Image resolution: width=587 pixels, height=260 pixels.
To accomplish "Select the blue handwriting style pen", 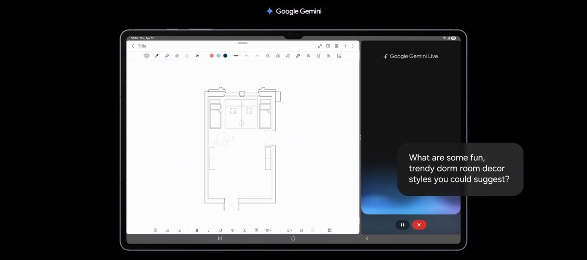I will [308, 56].
